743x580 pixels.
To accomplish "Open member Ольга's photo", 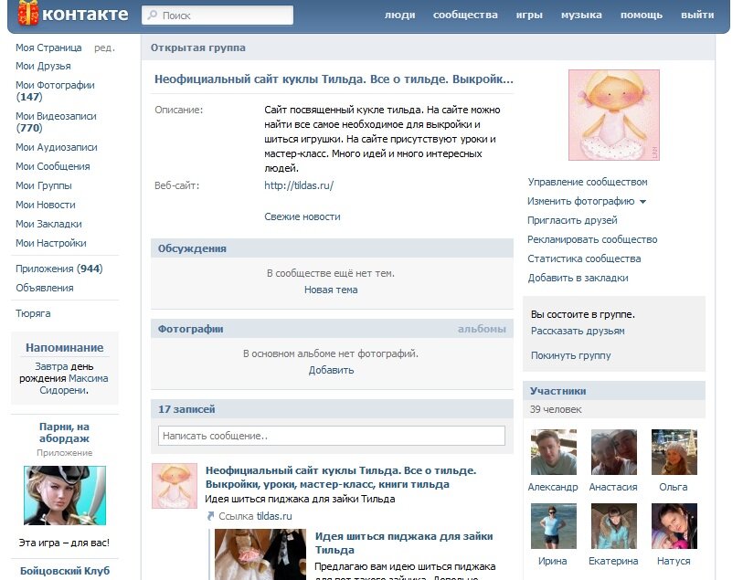I will point(674,452).
